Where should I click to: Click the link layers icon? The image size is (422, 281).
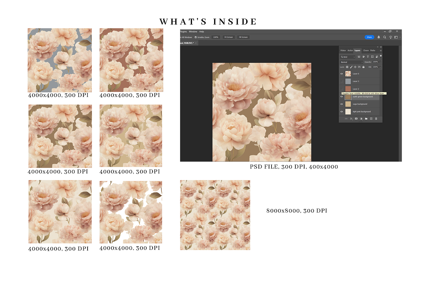click(x=346, y=119)
